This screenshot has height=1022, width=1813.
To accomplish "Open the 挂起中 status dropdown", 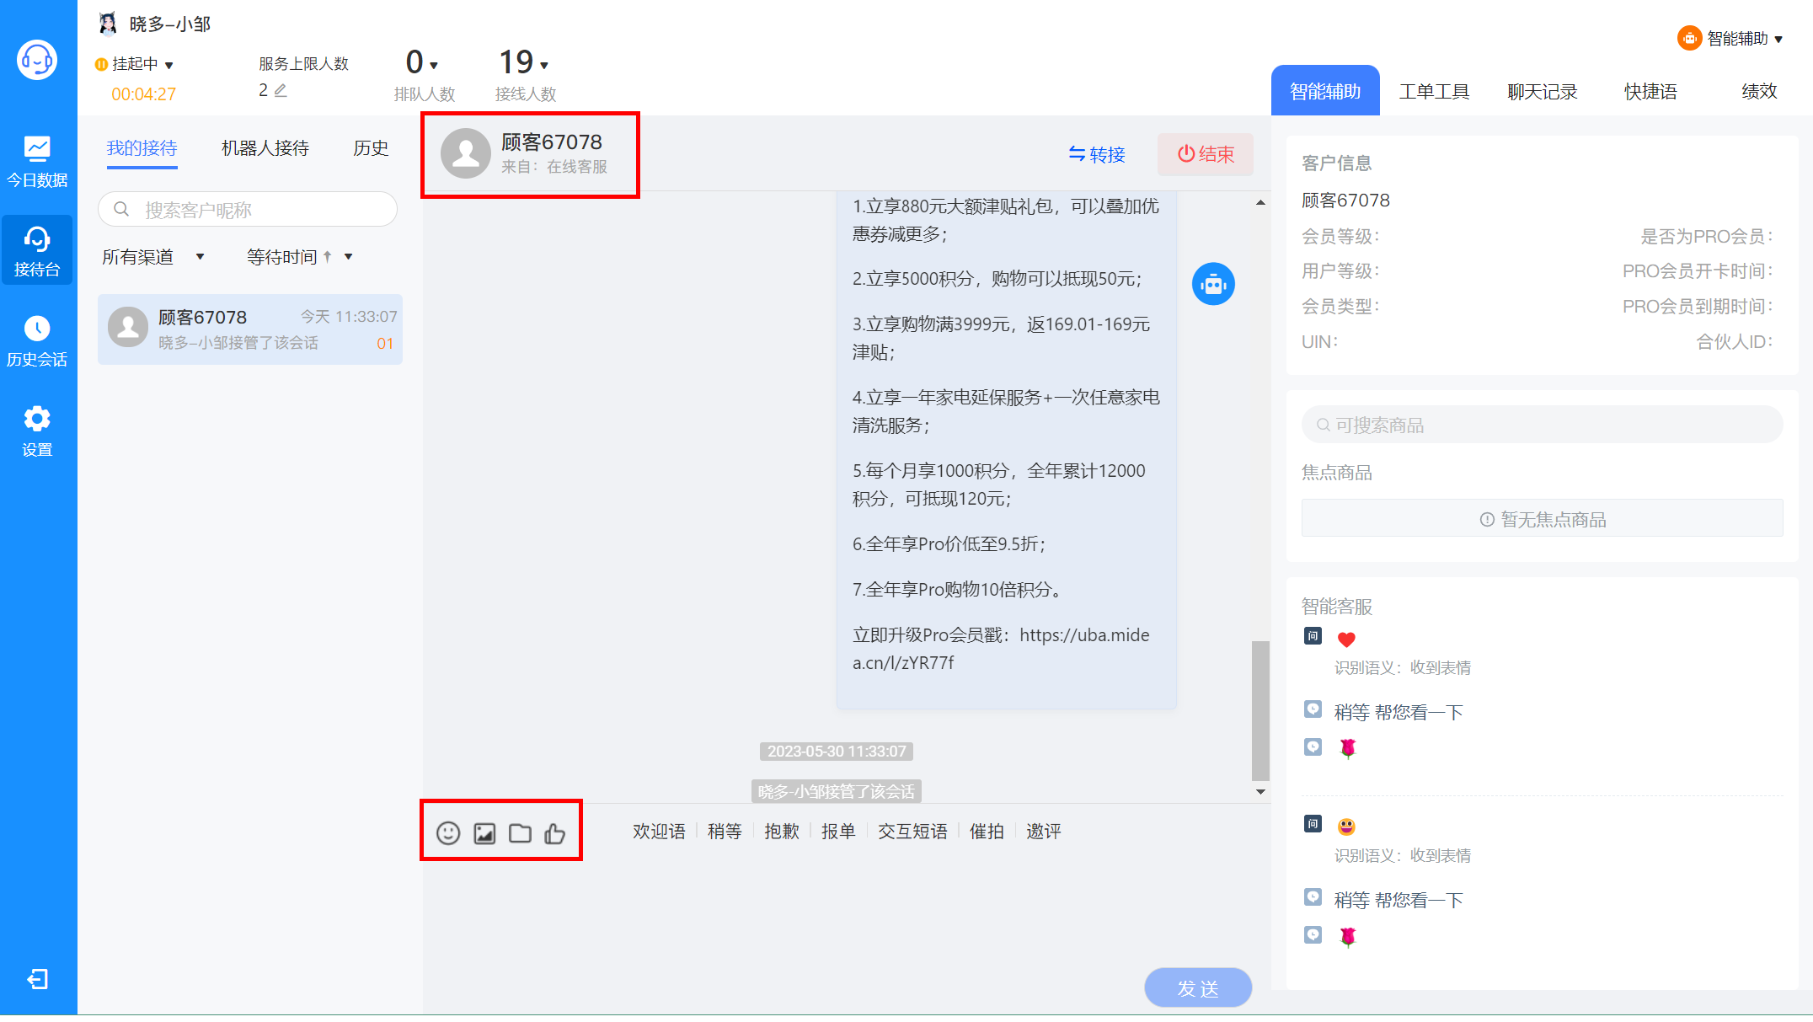I will (x=135, y=64).
